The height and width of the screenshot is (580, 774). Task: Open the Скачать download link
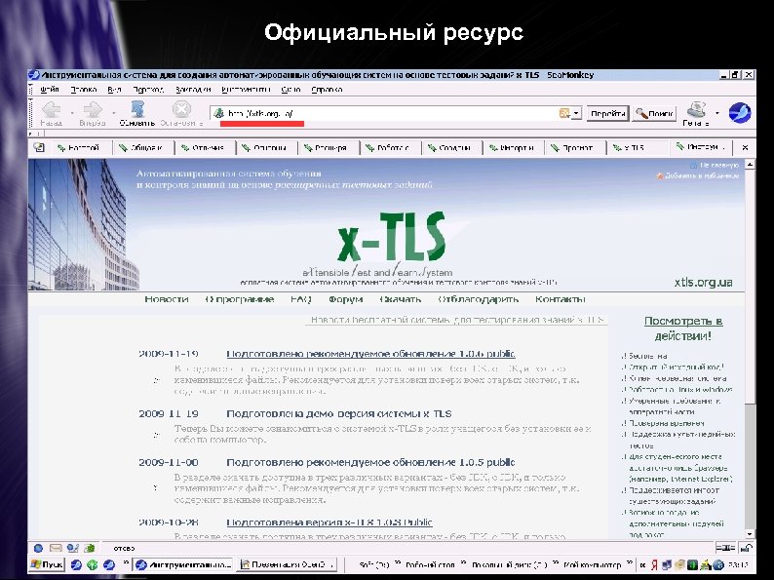pyautogui.click(x=401, y=299)
